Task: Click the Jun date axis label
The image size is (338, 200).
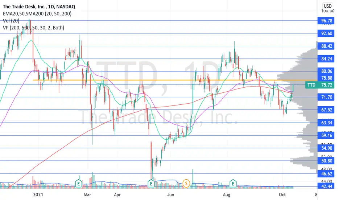Action: tap(170, 195)
